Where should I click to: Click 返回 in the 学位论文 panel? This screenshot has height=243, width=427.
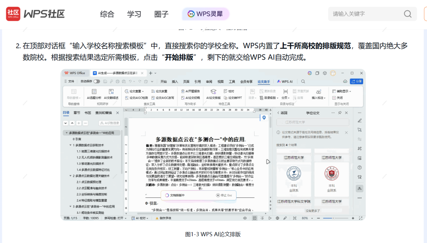(x=282, y=113)
